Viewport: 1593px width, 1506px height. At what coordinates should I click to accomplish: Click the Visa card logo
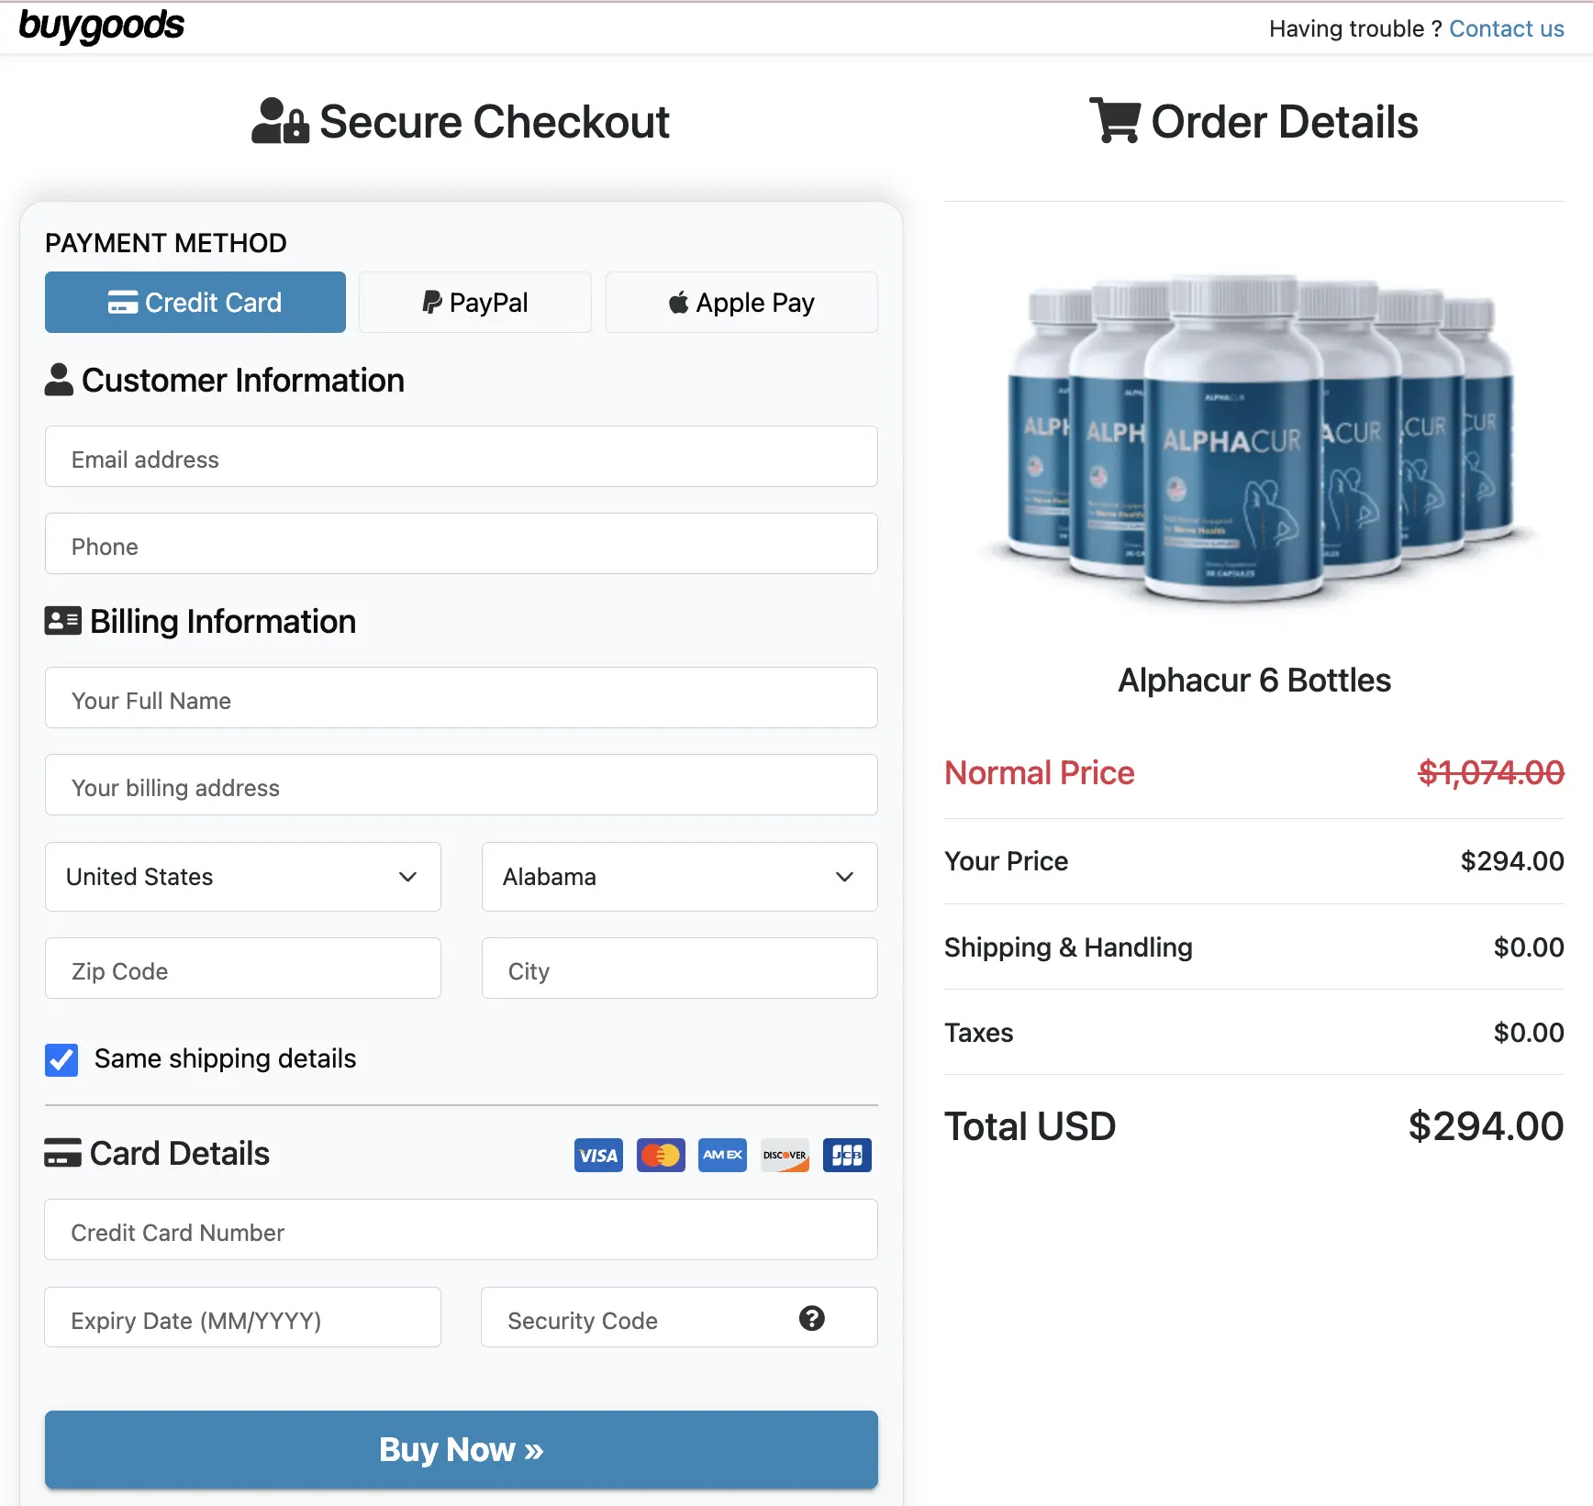coord(598,1156)
